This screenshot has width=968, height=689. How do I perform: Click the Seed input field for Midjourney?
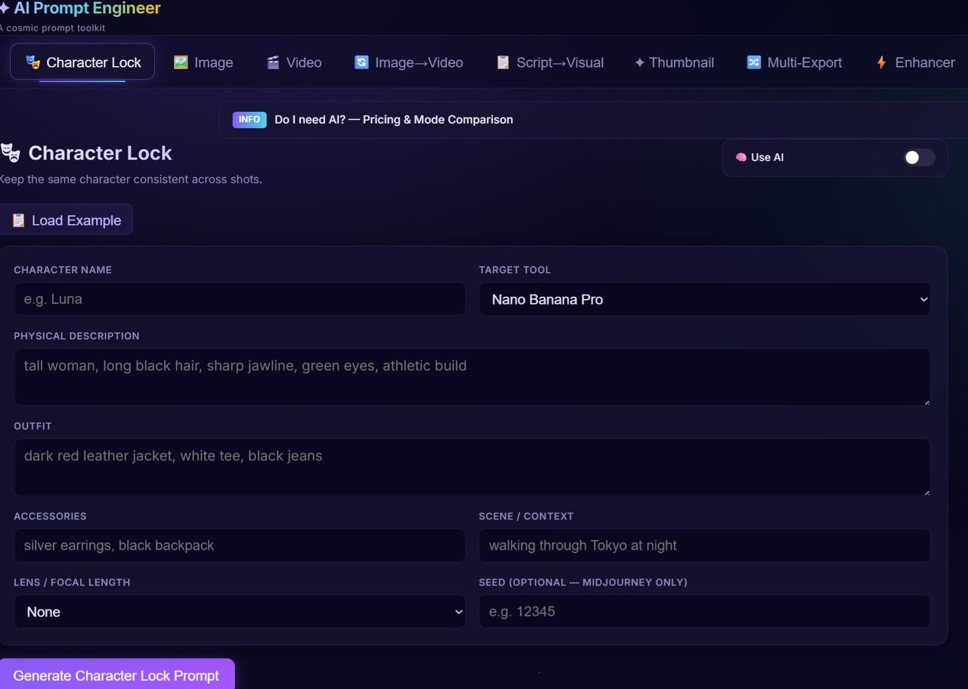point(705,612)
